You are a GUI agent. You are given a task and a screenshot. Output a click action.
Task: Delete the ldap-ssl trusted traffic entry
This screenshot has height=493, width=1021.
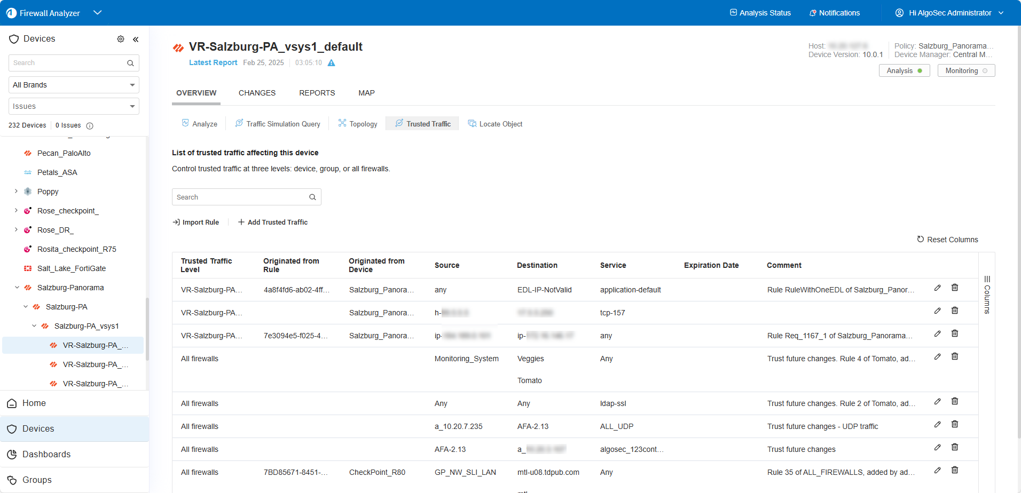point(954,401)
